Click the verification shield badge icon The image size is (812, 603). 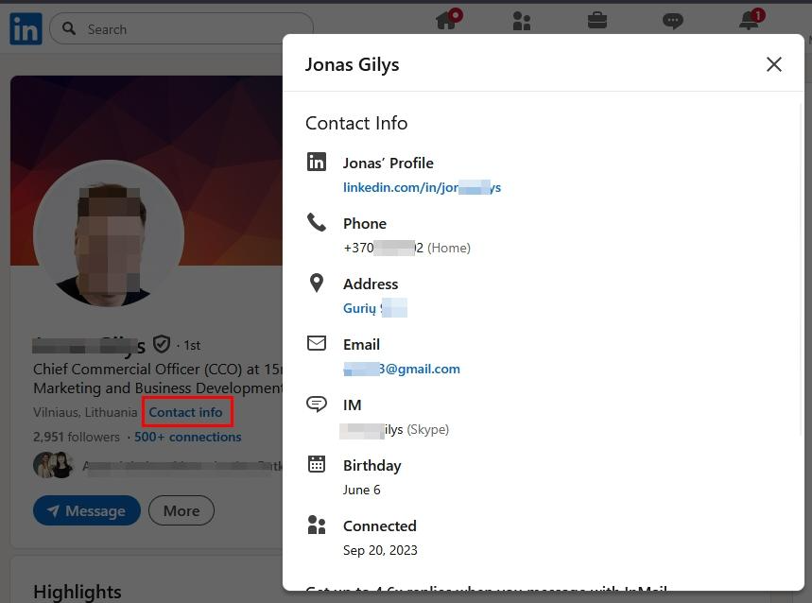point(162,345)
